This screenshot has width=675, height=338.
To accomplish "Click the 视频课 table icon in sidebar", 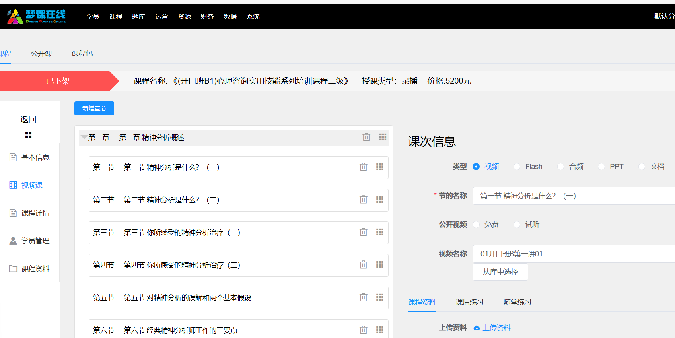I will pyautogui.click(x=13, y=185).
